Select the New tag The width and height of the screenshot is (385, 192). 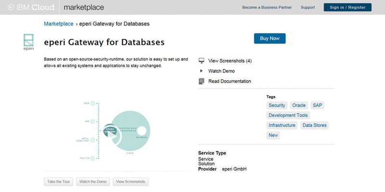273,135
